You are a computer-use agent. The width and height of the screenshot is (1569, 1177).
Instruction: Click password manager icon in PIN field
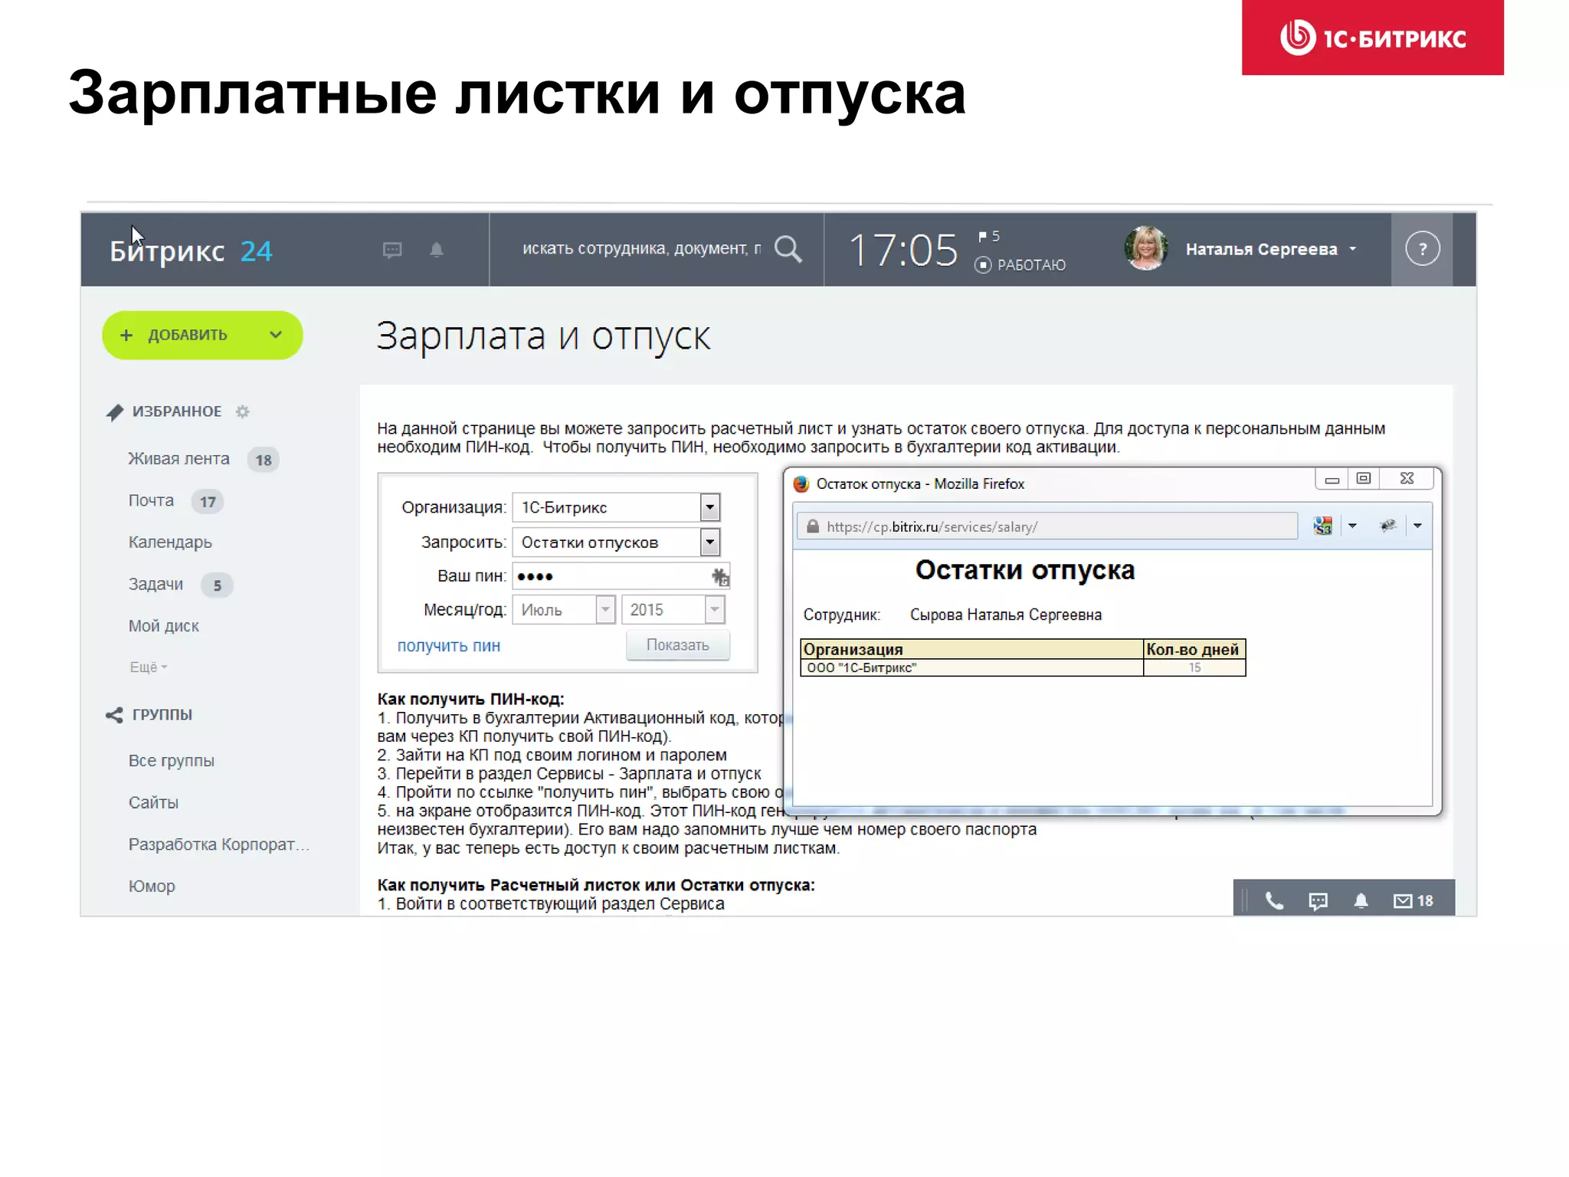click(x=720, y=577)
